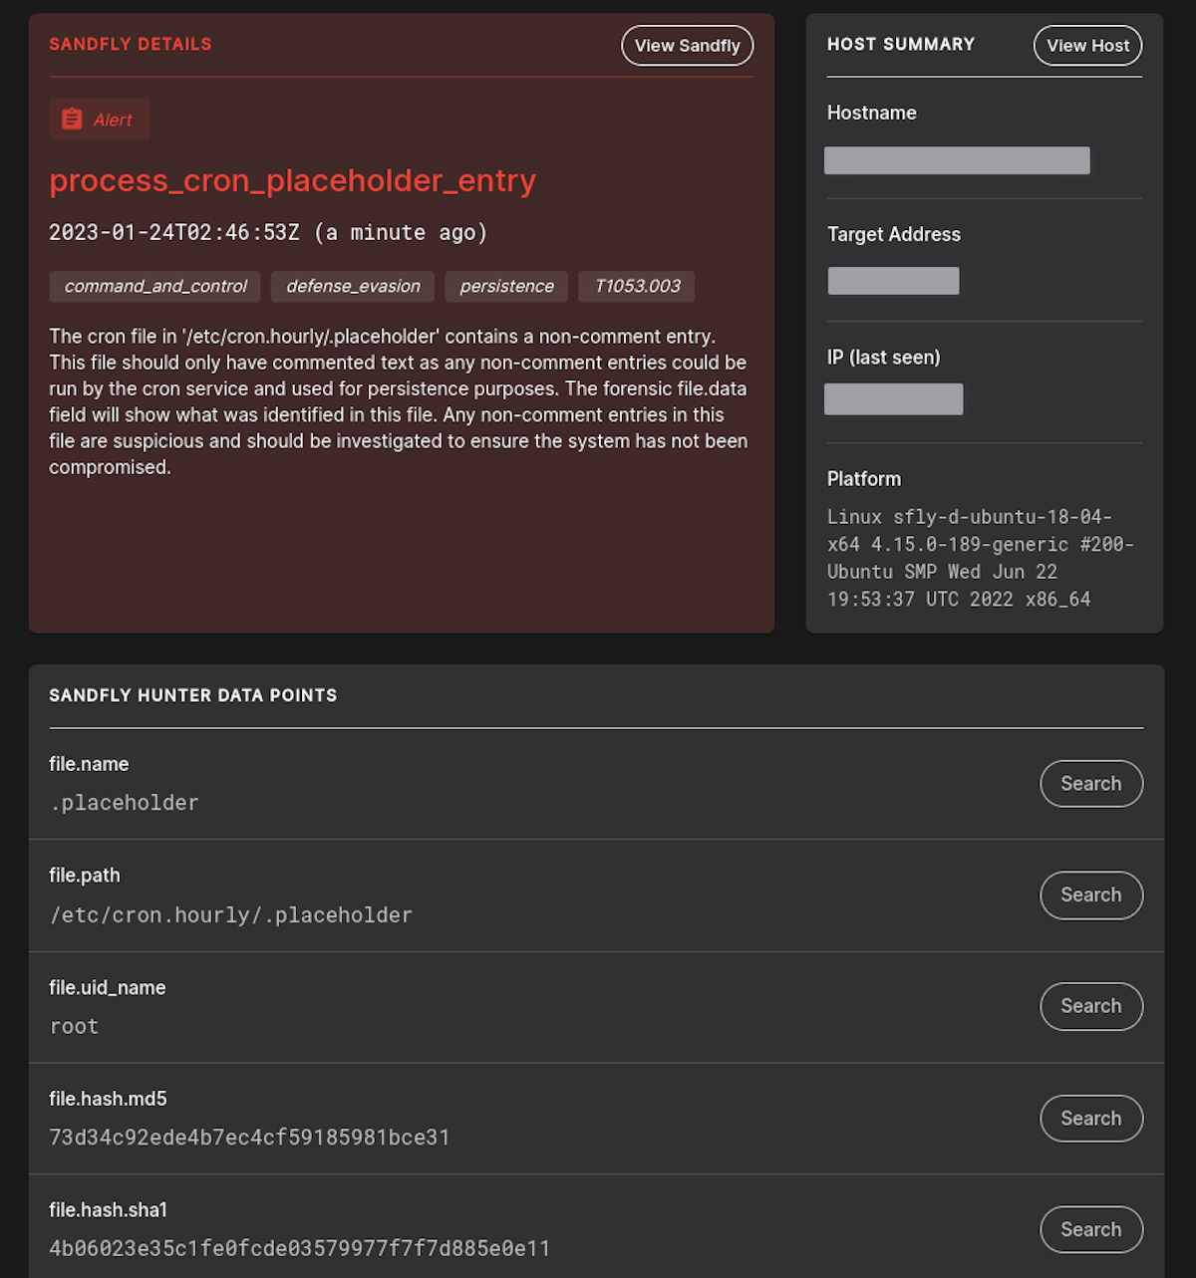Select the MD5 hash 73d34c92ede4b7ec4cf59185981bce31
Screen dimensions: 1196x1278
point(249,1137)
